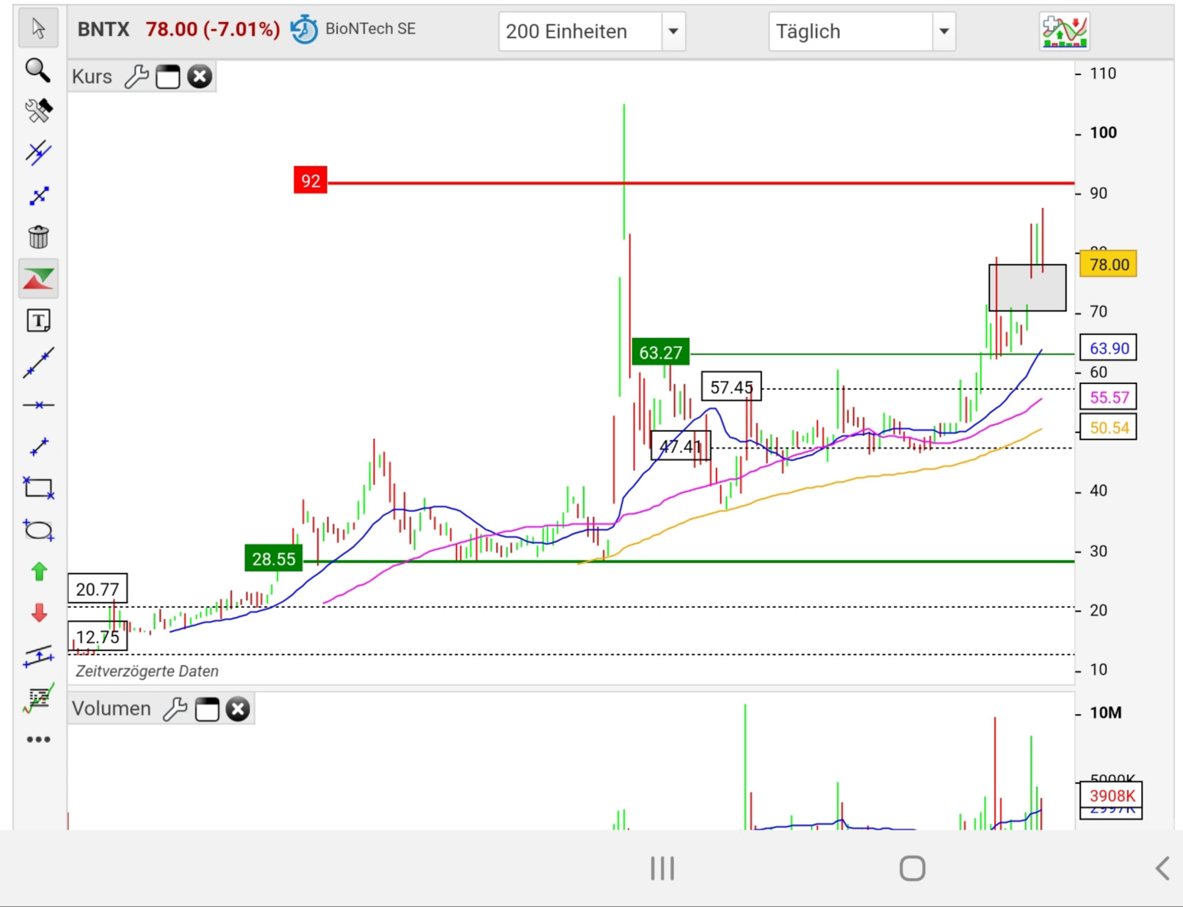Insert a green up arrow marker
The width and height of the screenshot is (1183, 907).
39,571
